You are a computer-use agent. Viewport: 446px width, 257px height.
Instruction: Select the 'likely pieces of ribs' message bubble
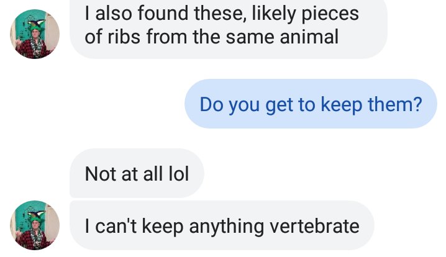tap(227, 26)
